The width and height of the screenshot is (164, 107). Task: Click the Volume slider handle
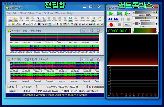154,12
